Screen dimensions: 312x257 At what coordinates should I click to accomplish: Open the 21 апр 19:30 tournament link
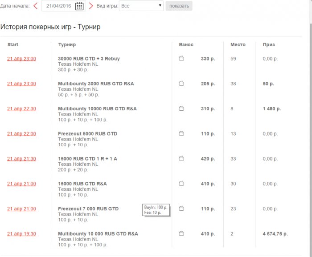21,234
